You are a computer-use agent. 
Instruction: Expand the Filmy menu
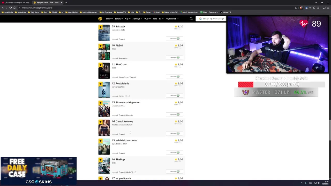click(109, 19)
